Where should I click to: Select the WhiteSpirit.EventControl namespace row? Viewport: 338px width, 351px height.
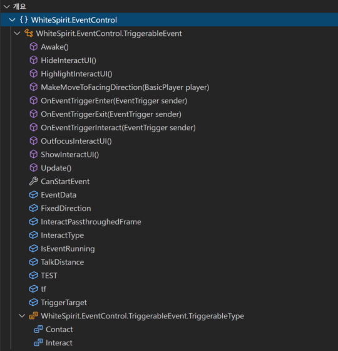click(x=169, y=20)
